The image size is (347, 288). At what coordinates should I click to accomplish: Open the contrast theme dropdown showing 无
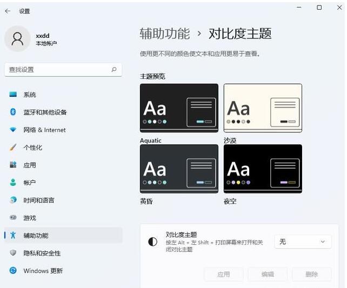click(303, 242)
